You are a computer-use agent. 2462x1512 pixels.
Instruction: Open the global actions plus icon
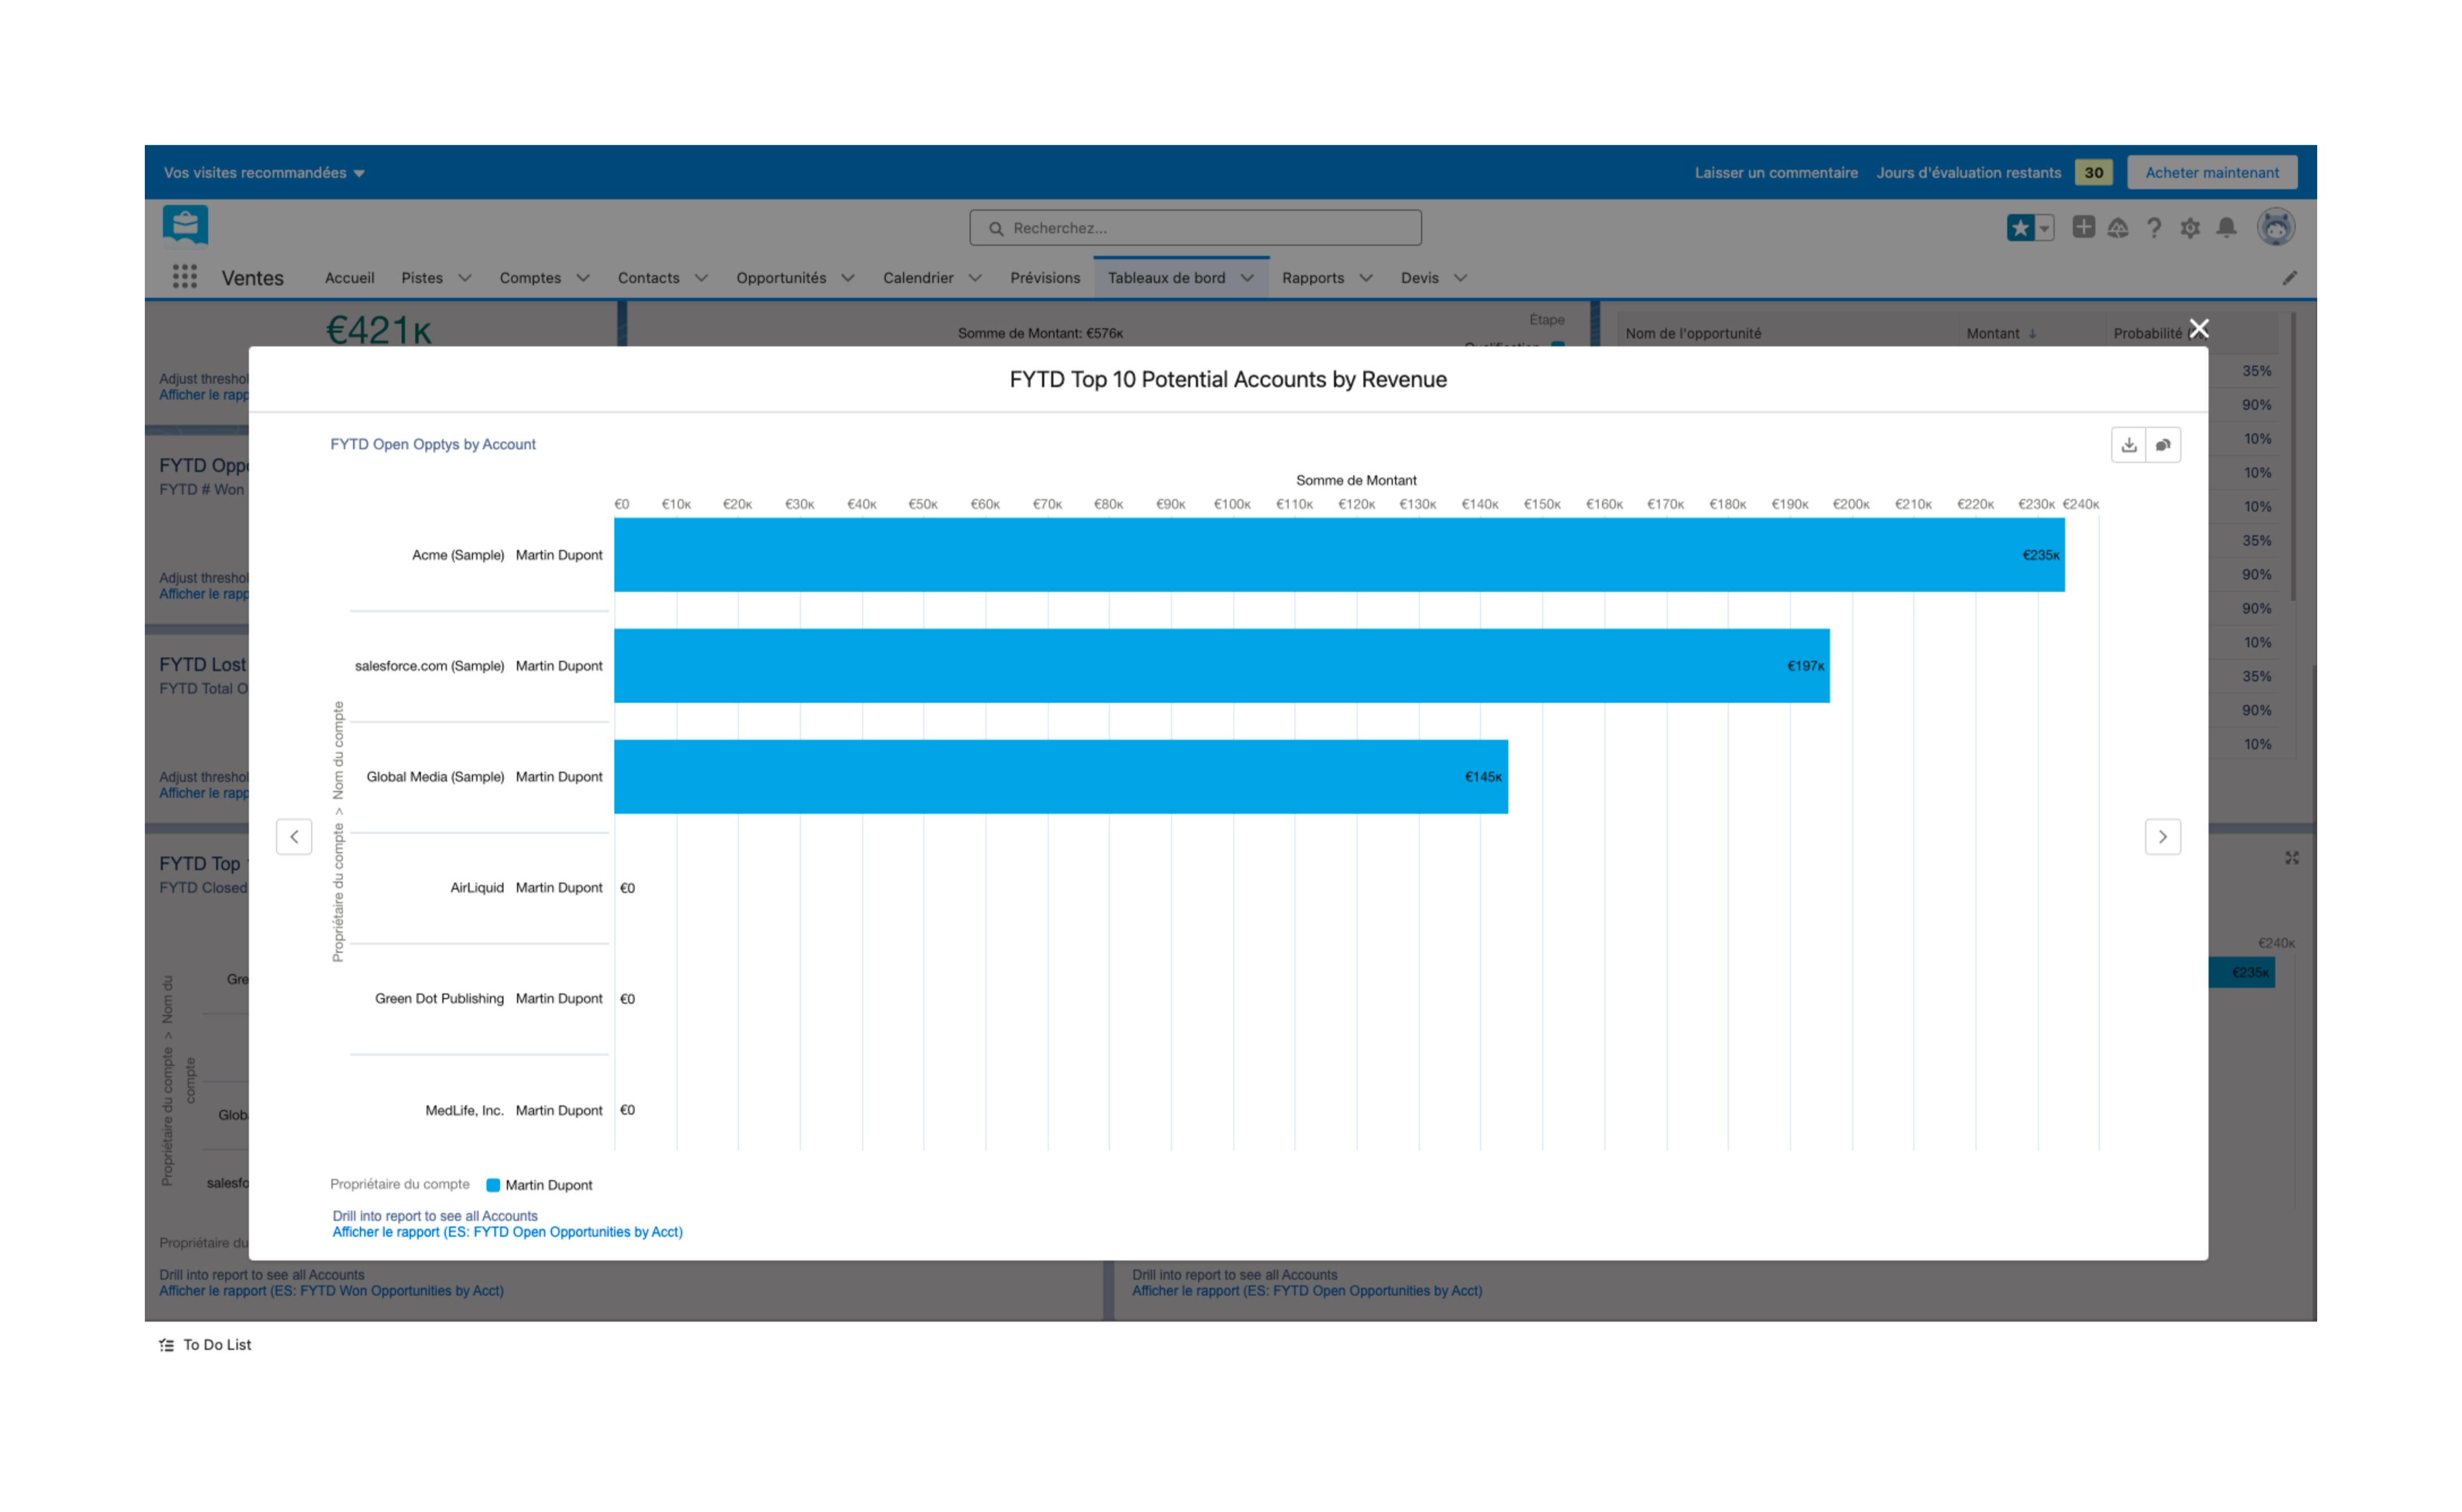[2083, 227]
